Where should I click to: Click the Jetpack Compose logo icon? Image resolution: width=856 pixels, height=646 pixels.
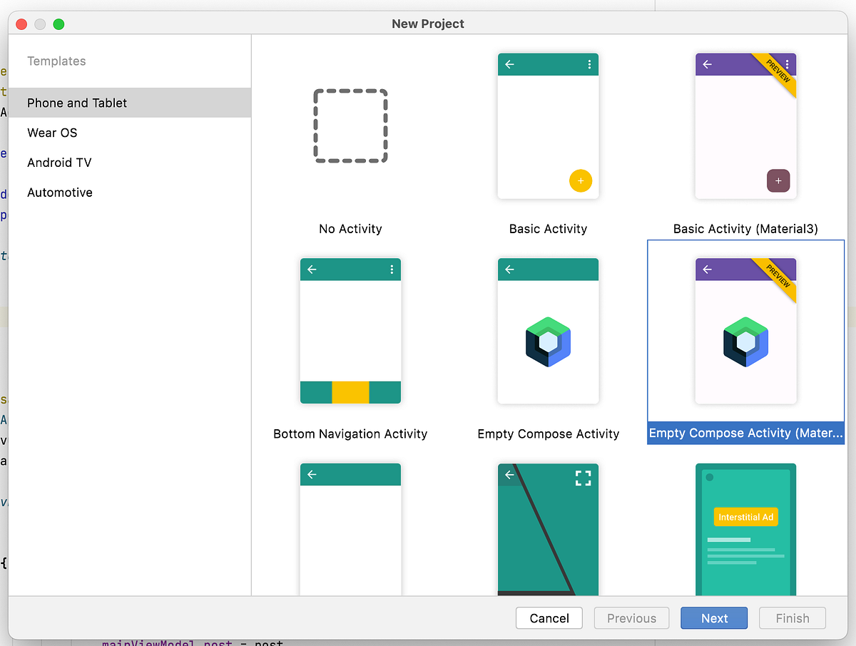coord(548,342)
